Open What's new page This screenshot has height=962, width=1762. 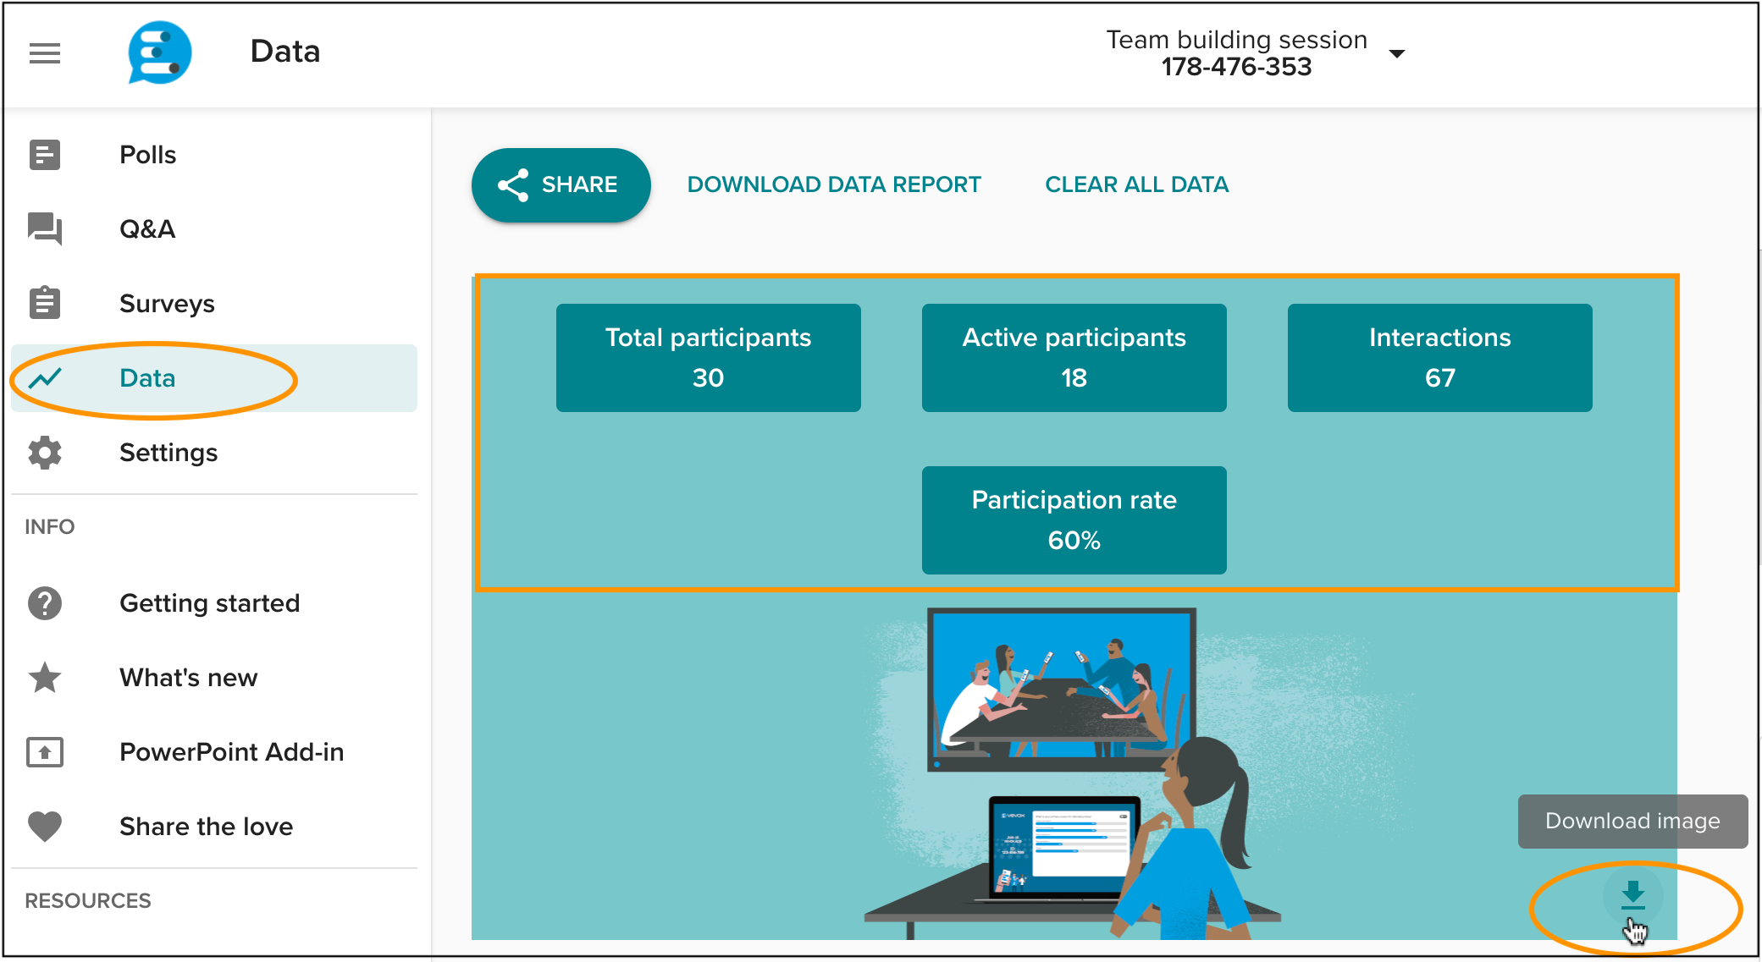coord(214,678)
